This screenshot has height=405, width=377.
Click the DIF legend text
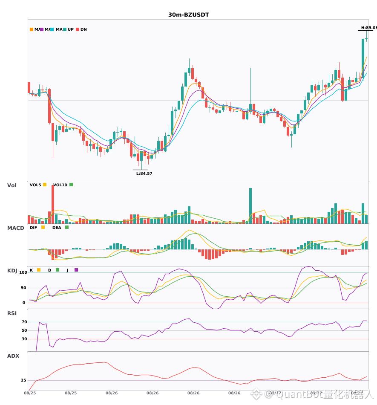33,228
